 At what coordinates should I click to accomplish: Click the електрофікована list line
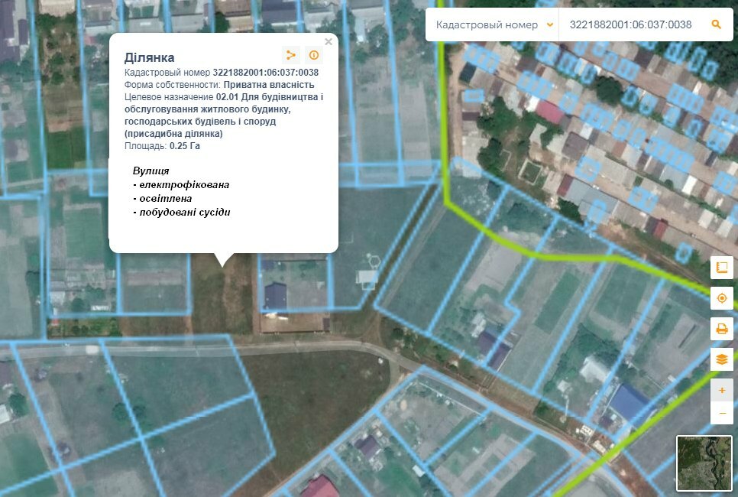pos(181,185)
